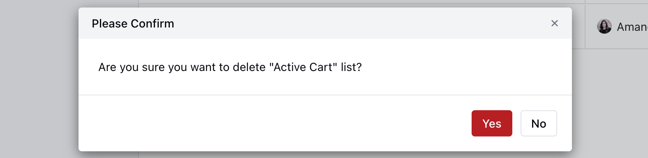This screenshot has height=158, width=648.
Task: Click dimmed table cell beside the avatar
Action: (579, 27)
